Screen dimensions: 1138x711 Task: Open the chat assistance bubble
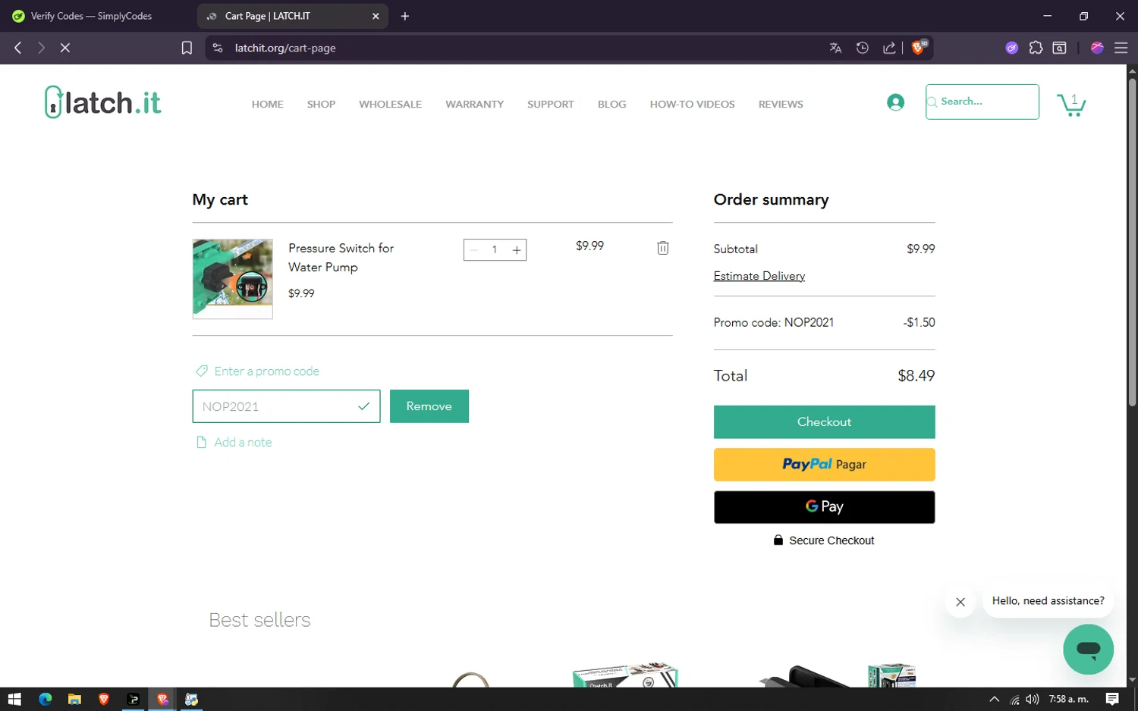click(x=1088, y=649)
